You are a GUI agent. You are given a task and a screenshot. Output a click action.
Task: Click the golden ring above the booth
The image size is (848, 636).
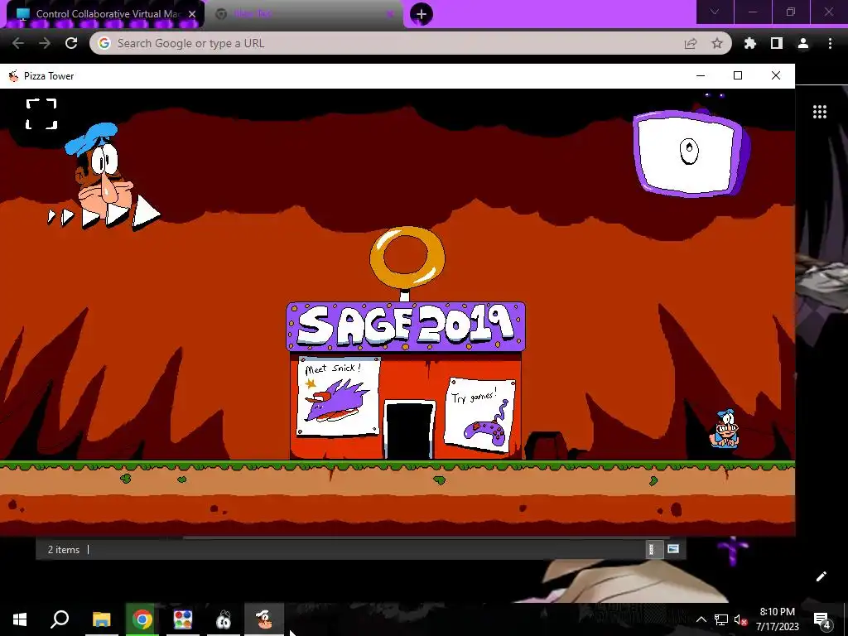[407, 258]
